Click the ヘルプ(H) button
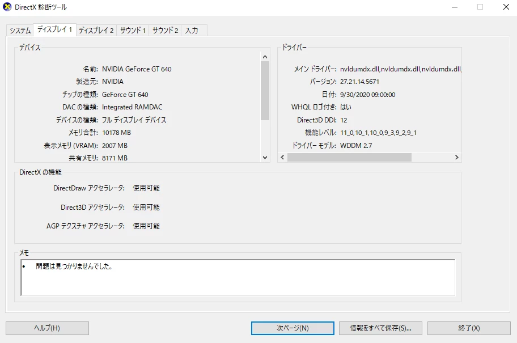 pyautogui.click(x=47, y=328)
